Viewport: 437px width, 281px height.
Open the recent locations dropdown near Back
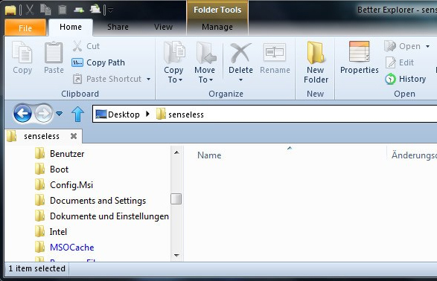click(x=59, y=114)
